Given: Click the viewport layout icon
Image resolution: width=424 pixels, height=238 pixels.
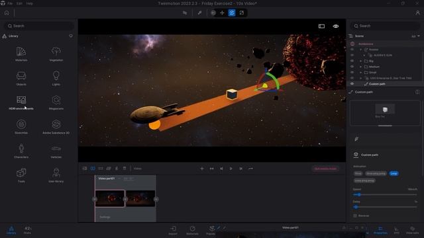Looking at the screenshot, I should point(321,26).
